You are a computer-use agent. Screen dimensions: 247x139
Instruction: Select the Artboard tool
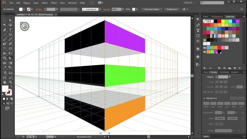point(5,78)
